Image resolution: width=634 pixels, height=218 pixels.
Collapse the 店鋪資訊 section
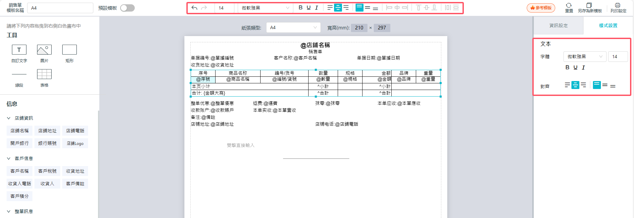coord(9,118)
